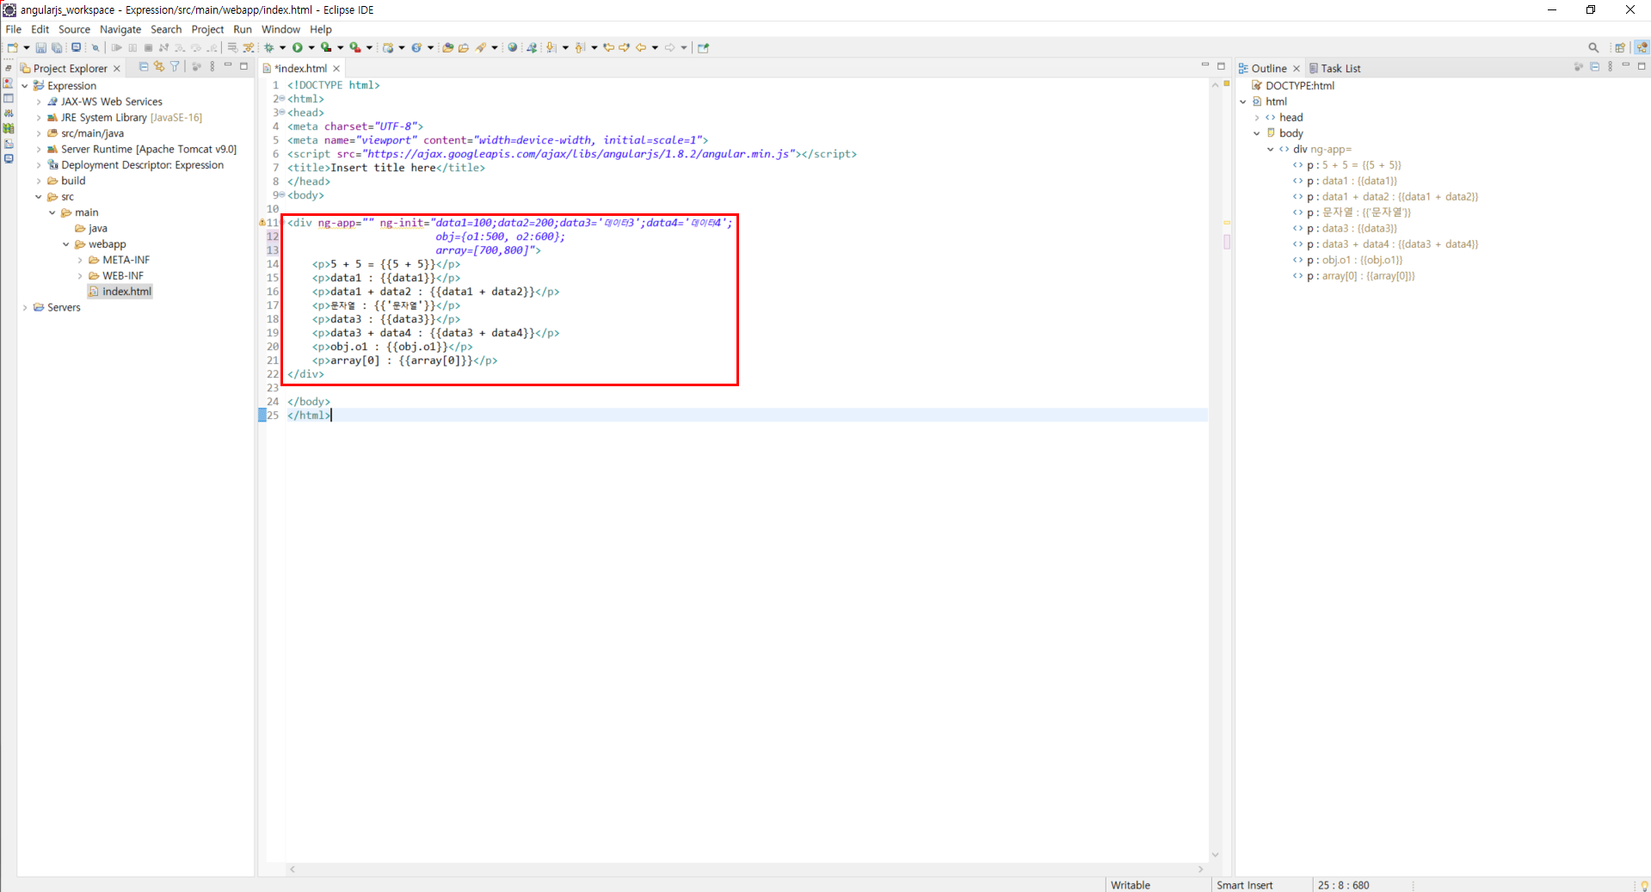This screenshot has height=892, width=1651.
Task: Collapse the webapp folder
Action: click(x=66, y=244)
